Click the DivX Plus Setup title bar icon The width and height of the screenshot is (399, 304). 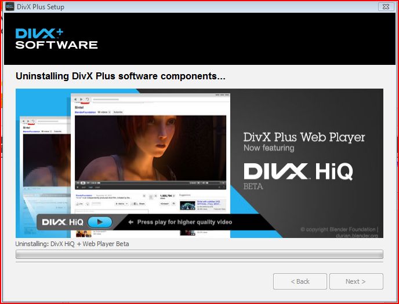[10, 6]
